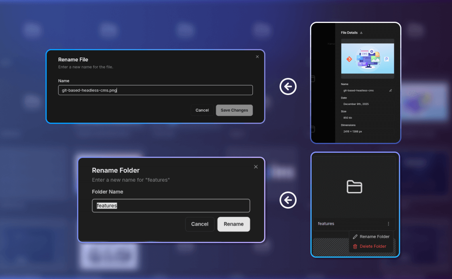Click the pencil edit icon in Name field
The image size is (452, 279).
[x=390, y=91]
